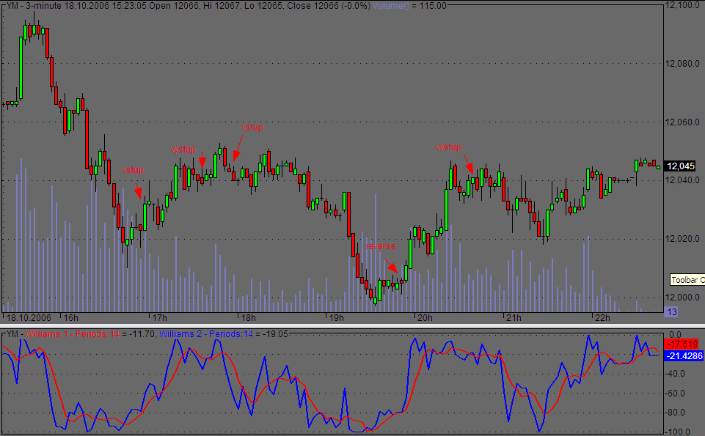Click the 16h time axis label
The height and width of the screenshot is (436, 705).
tap(70, 317)
